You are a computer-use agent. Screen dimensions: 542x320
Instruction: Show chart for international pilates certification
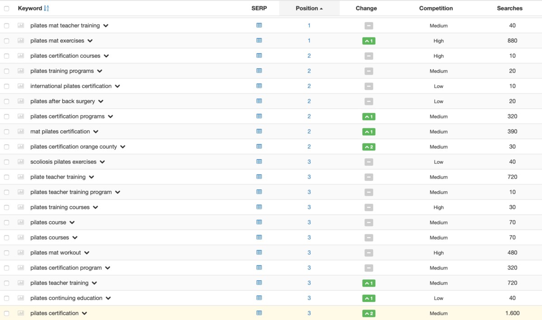coord(21,86)
